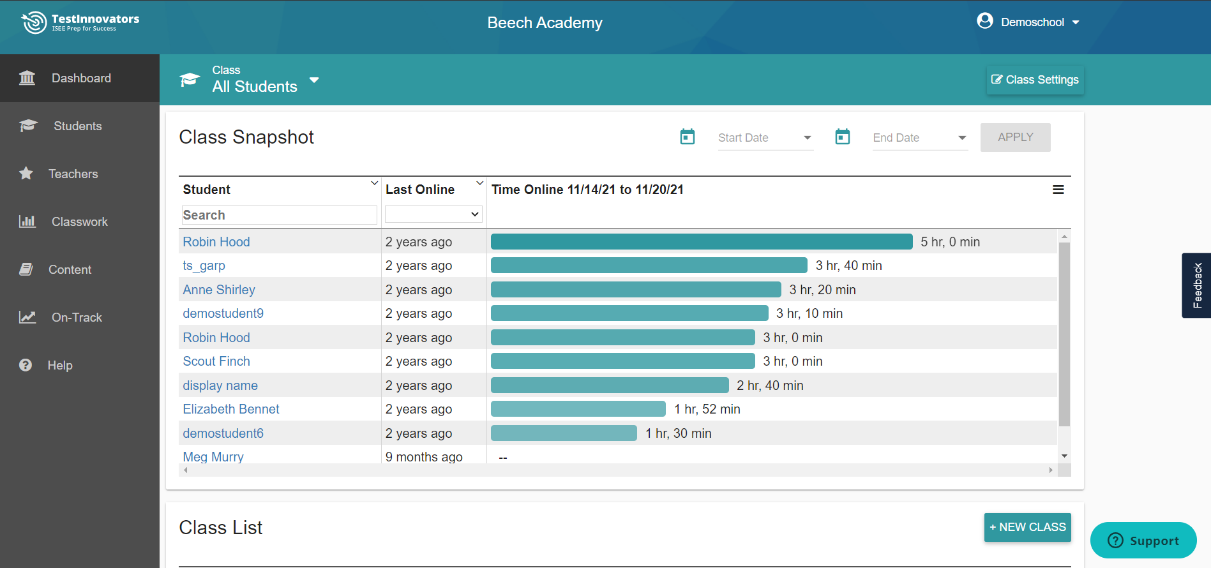The width and height of the screenshot is (1211, 568).
Task: Click the + NEW CLASS button
Action: [x=1027, y=527]
